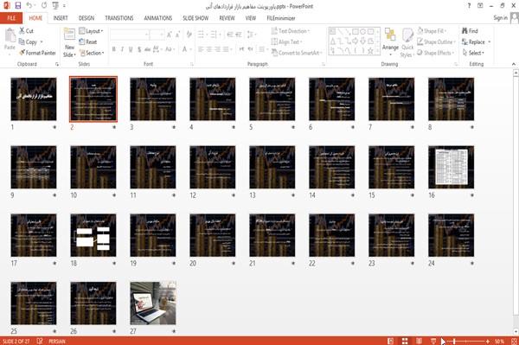The height and width of the screenshot is (345, 519).
Task: Click the Clear Formatting icon
Action: pos(189,35)
